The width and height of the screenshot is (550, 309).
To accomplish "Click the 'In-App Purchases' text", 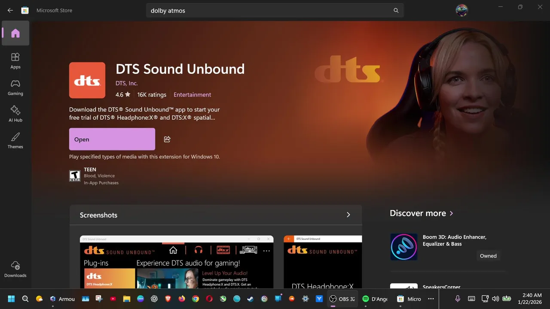I will (x=101, y=183).
